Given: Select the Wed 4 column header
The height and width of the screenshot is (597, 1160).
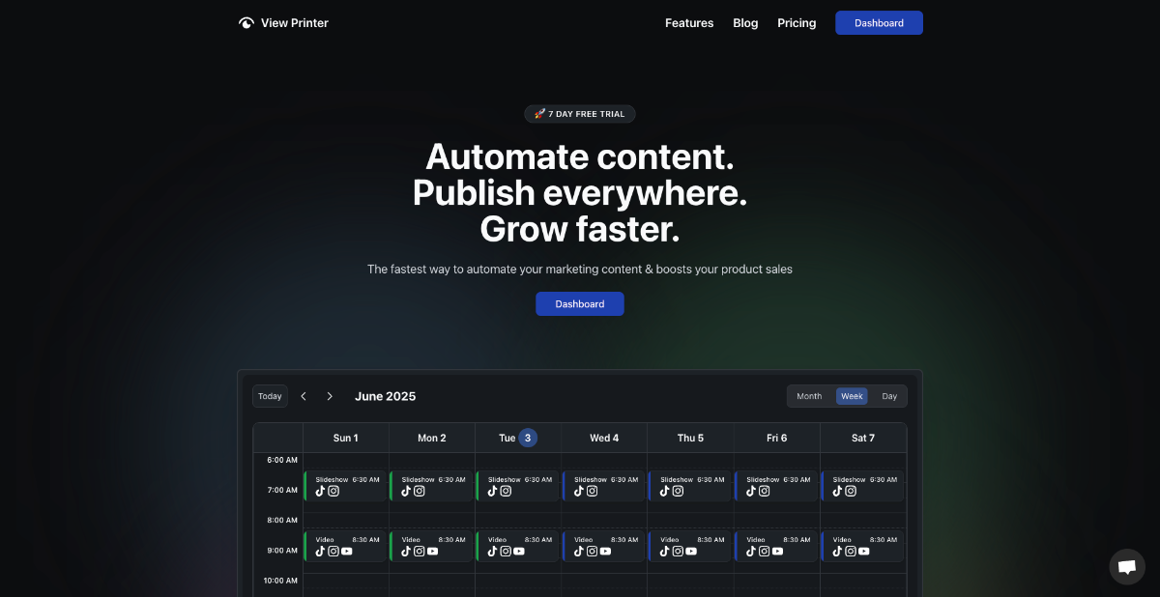Looking at the screenshot, I should 604,438.
